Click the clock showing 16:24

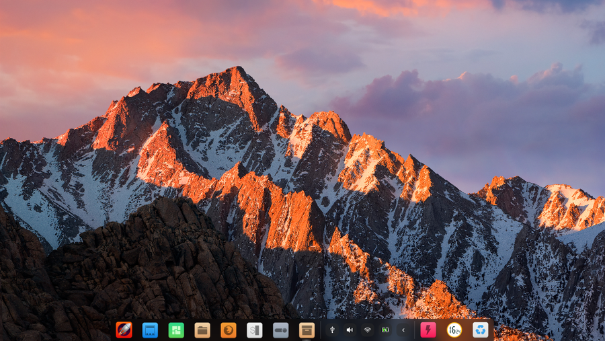[x=454, y=330]
